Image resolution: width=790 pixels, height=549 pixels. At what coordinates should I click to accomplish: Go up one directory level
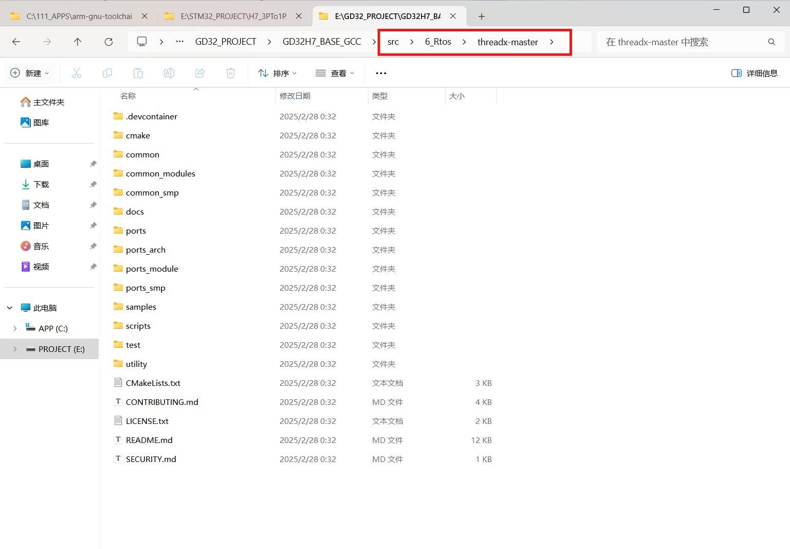[x=78, y=42]
